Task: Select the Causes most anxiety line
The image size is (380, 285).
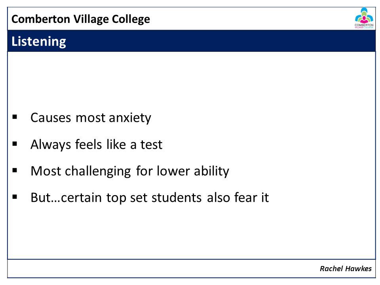Action: [91, 118]
